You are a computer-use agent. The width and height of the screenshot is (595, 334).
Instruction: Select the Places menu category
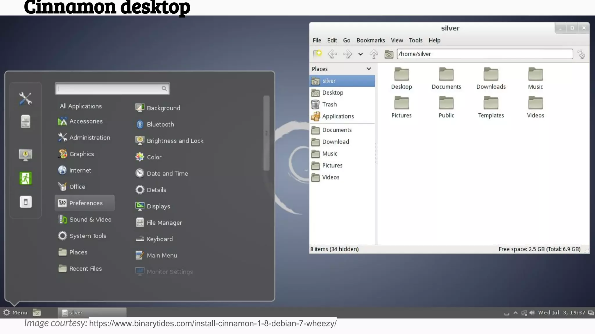point(73,252)
